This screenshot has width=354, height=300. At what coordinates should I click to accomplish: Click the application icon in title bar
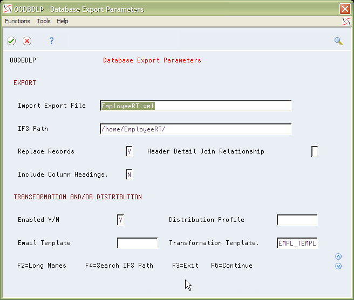(8, 9)
